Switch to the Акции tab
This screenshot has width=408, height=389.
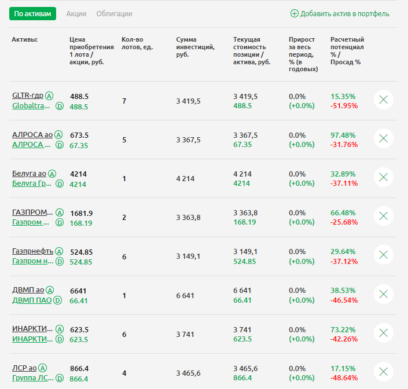coord(76,13)
